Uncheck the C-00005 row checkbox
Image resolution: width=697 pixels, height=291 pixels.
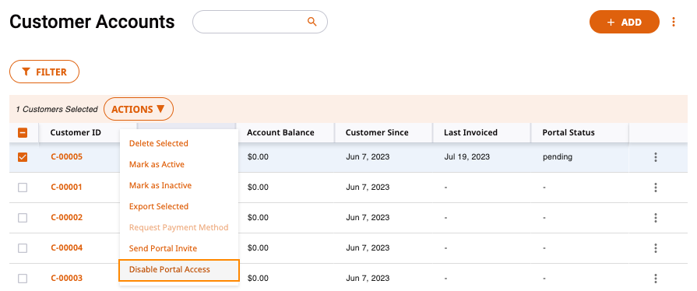pyautogui.click(x=23, y=157)
